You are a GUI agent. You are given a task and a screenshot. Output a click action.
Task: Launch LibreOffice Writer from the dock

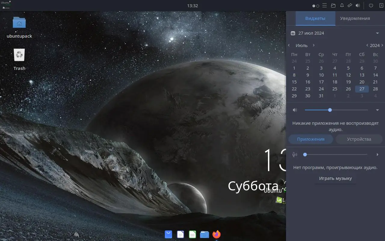pos(180,234)
